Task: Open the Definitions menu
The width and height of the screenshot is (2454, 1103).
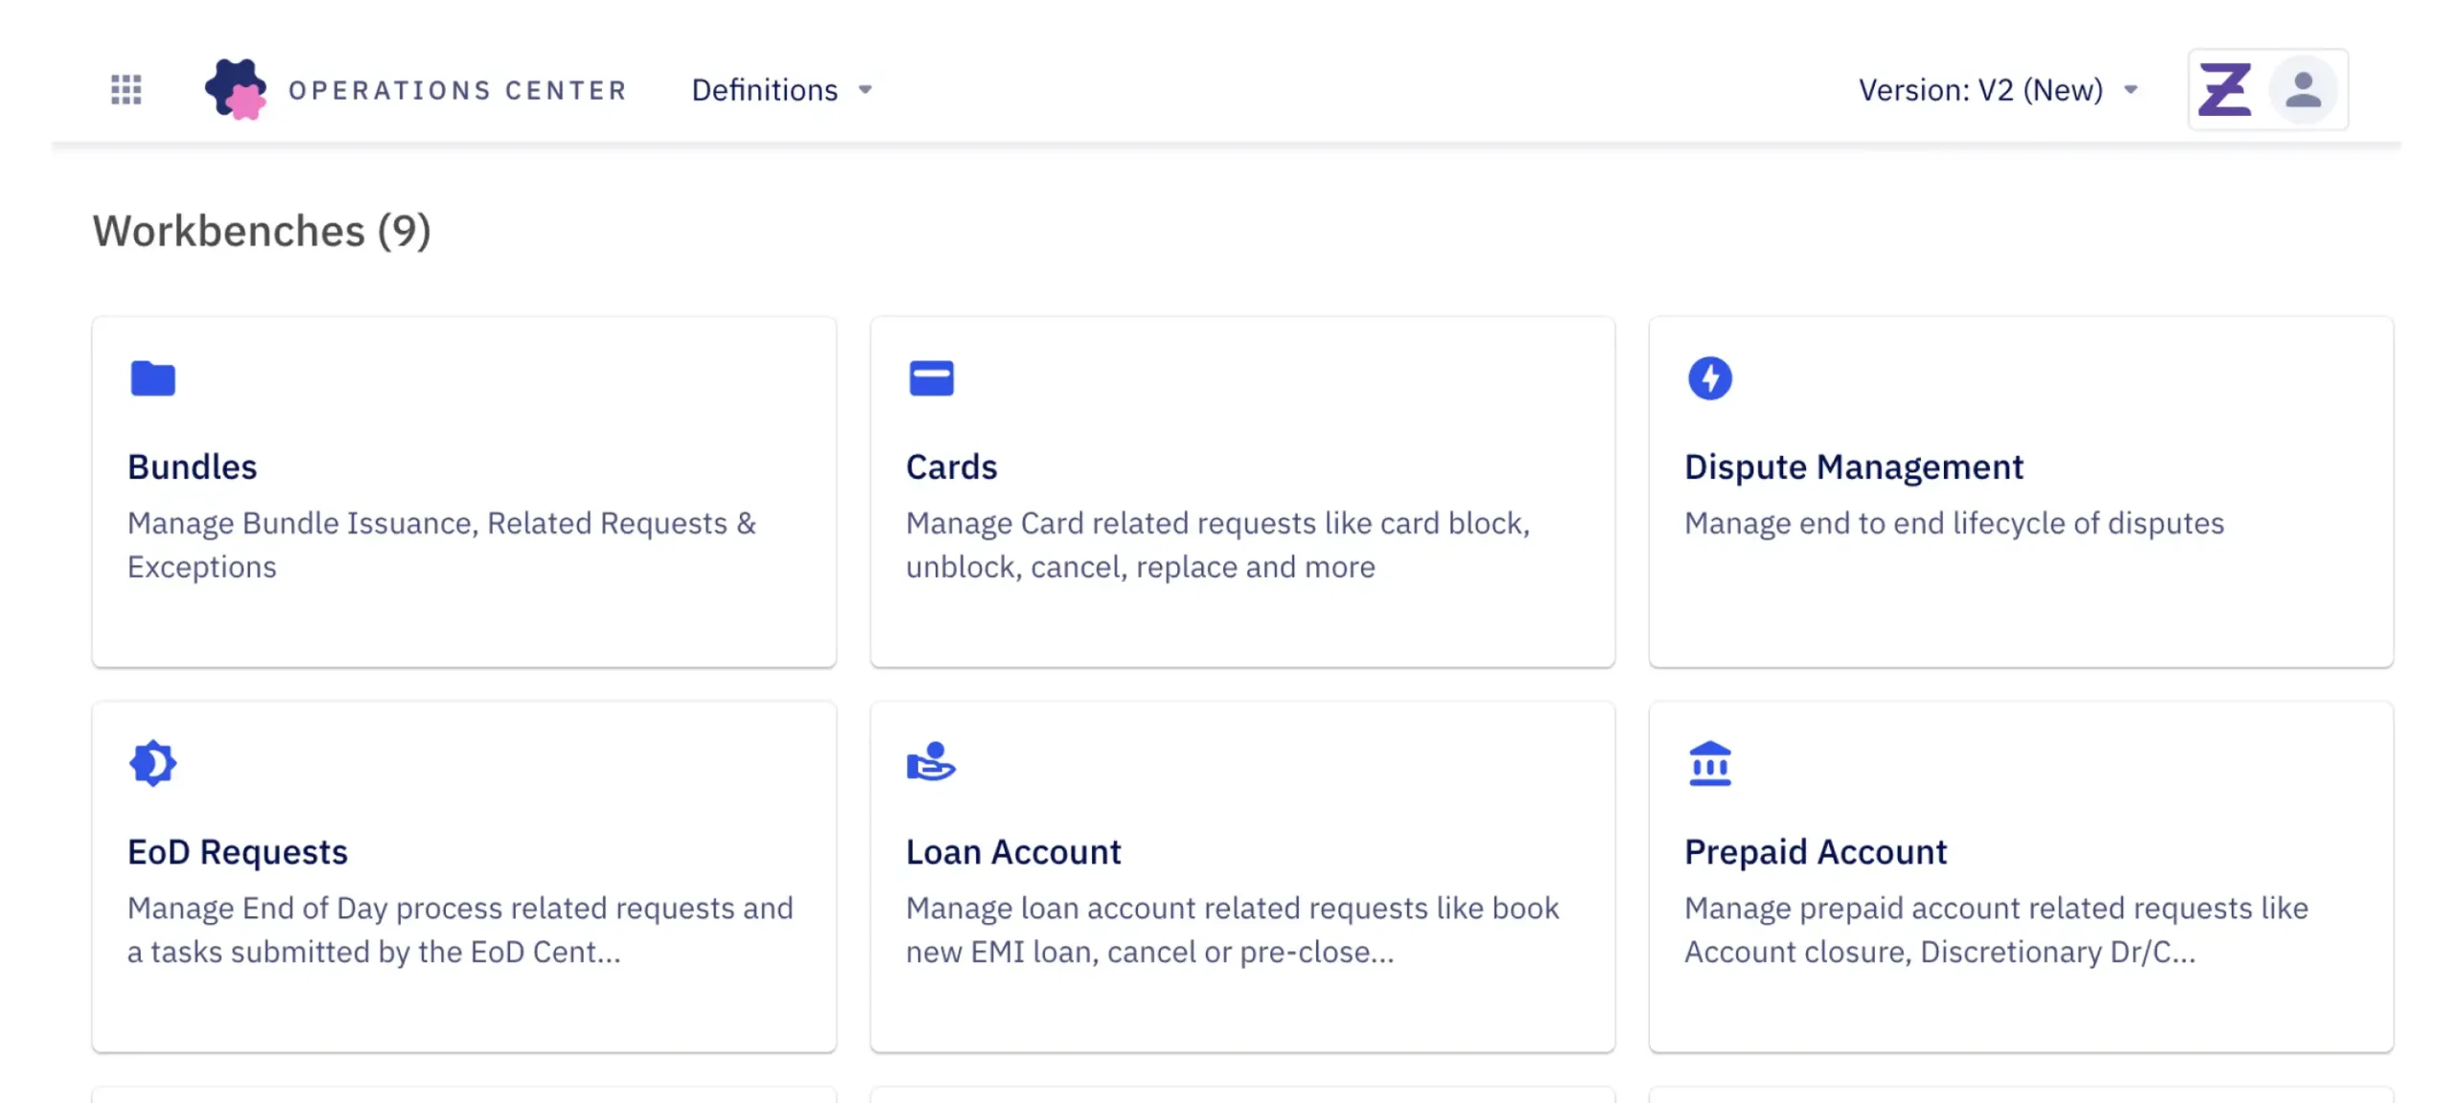Action: (782, 90)
